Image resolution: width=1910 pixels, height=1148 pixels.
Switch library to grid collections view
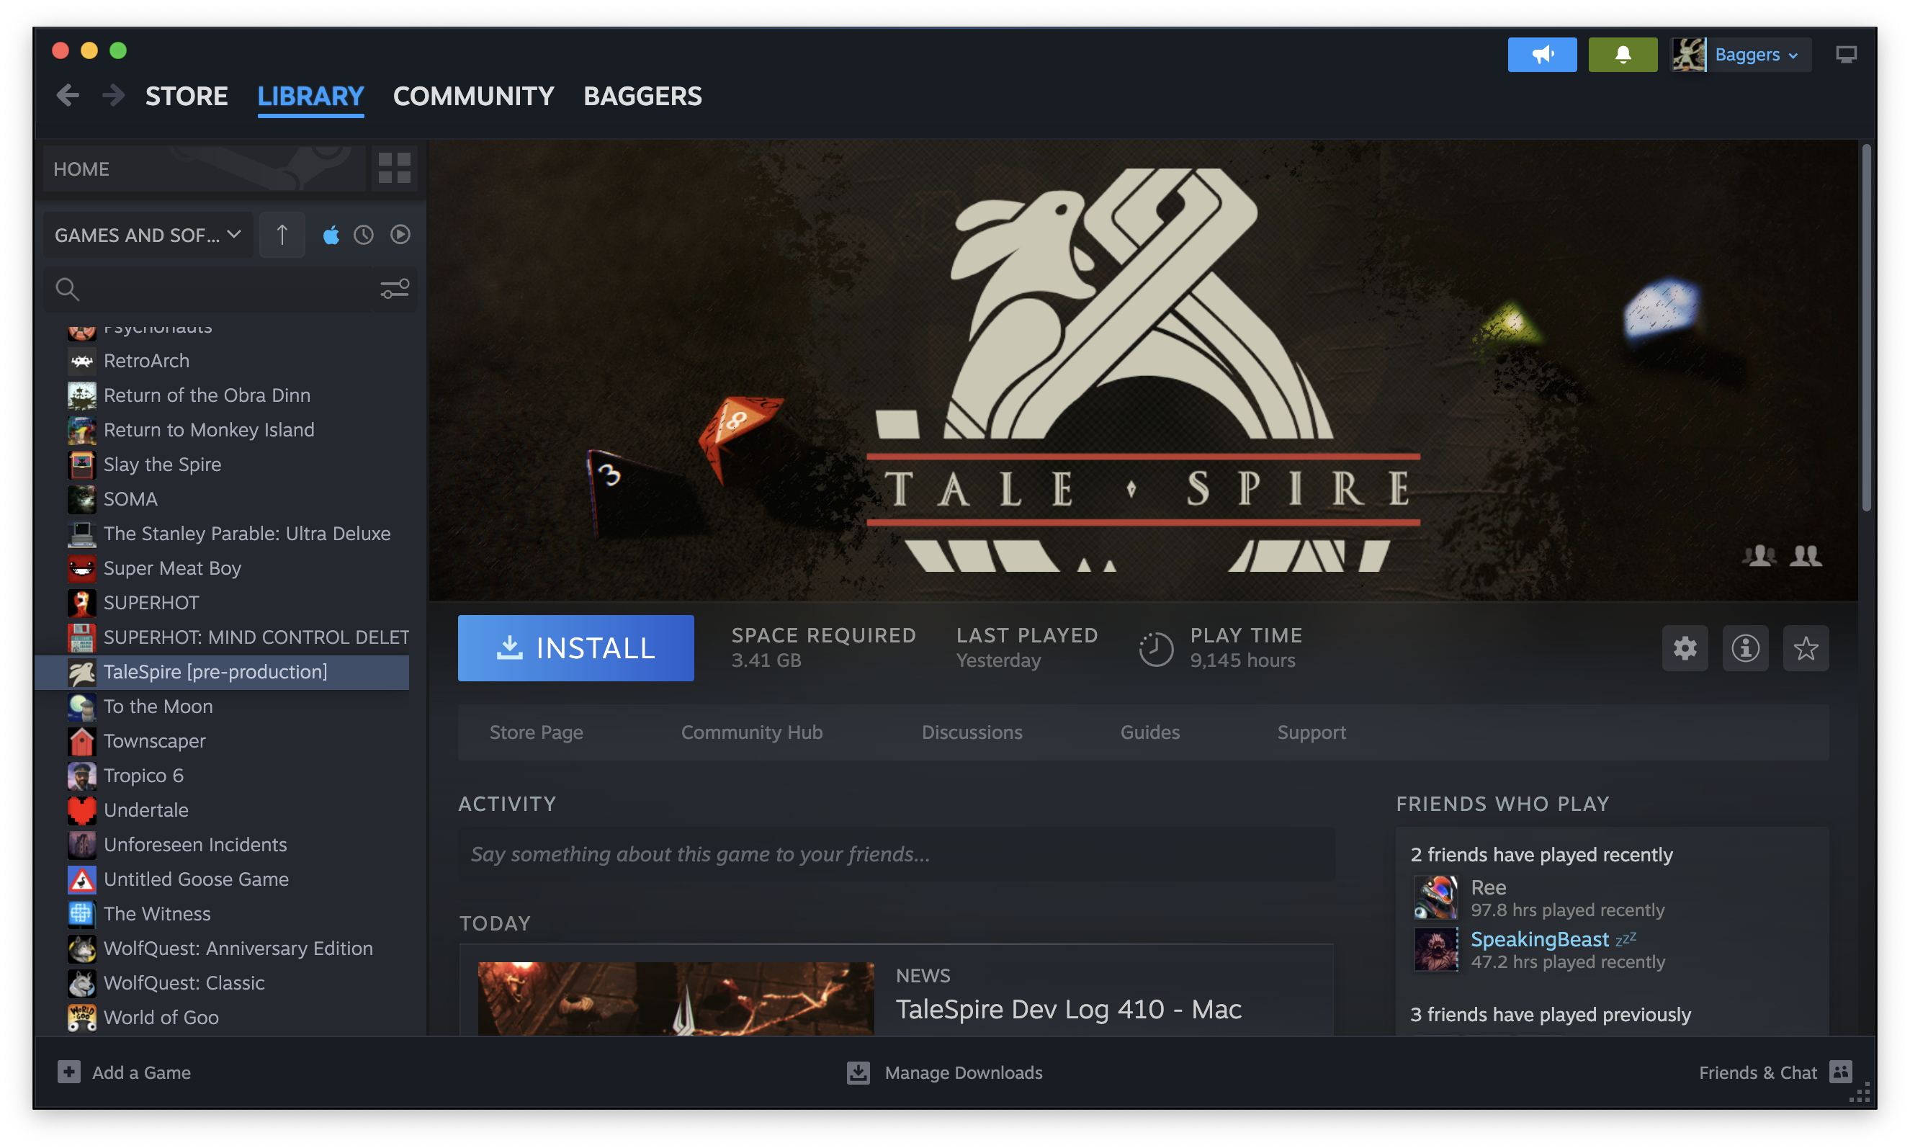pos(394,168)
